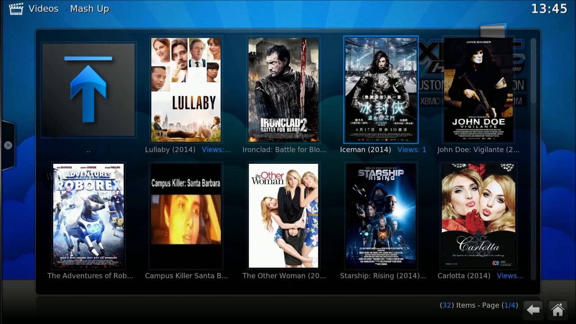
Task: Go to the home screen icon
Action: pyautogui.click(x=558, y=310)
